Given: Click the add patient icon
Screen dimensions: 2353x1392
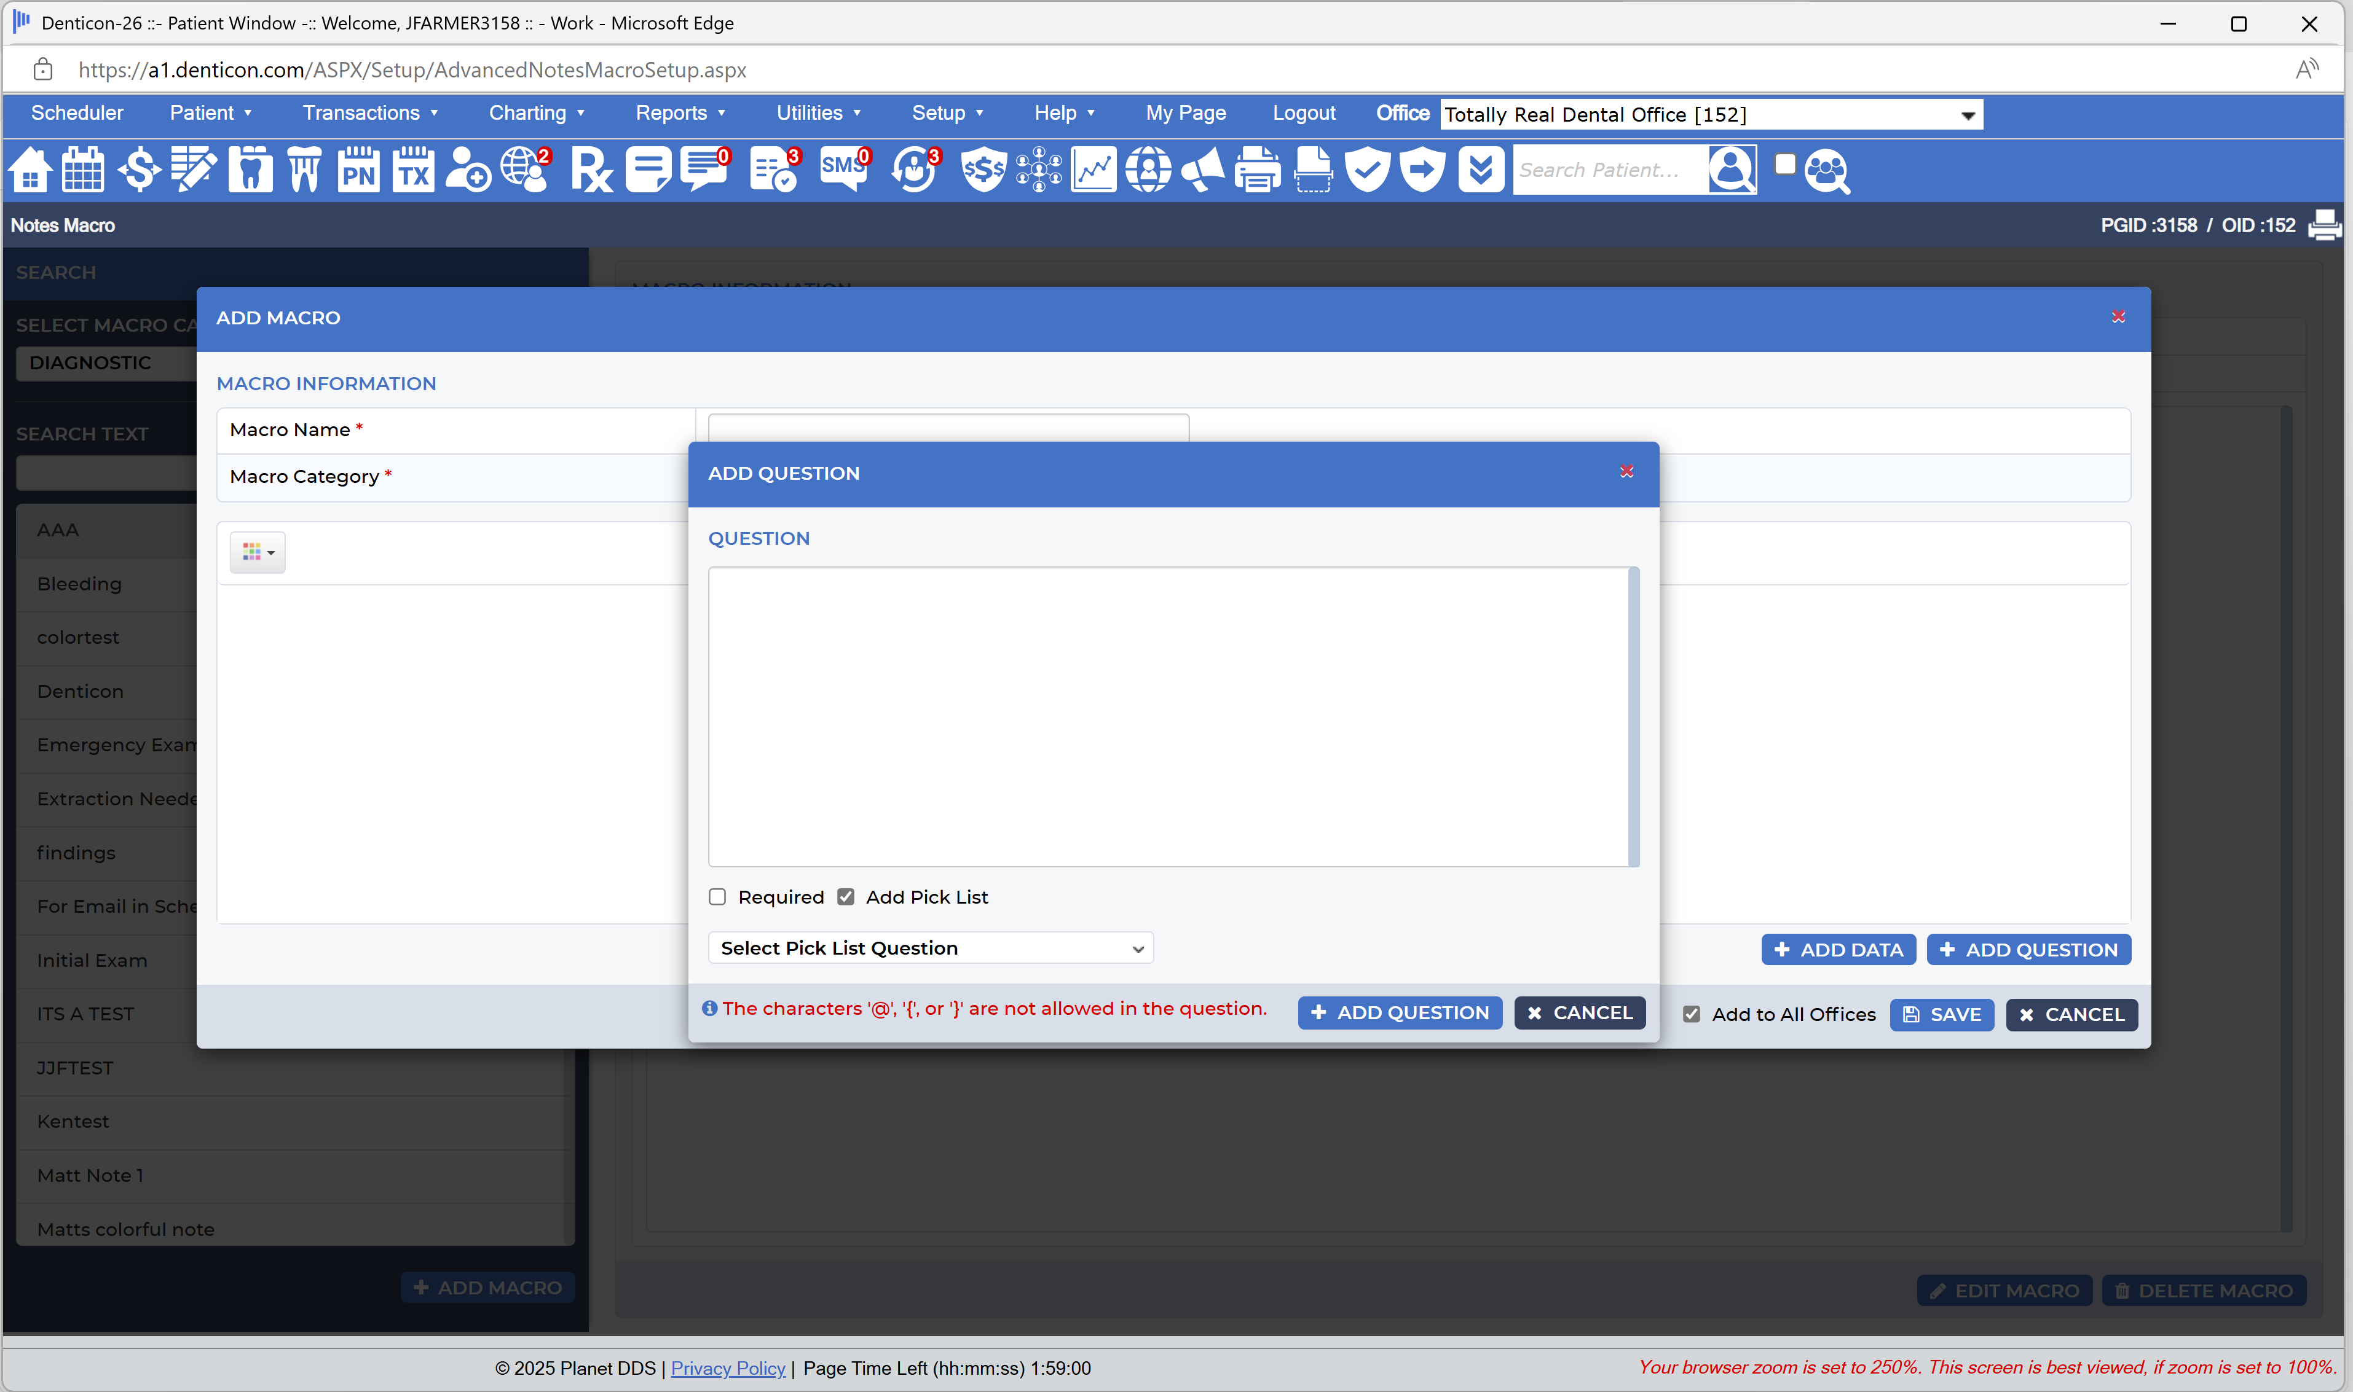Looking at the screenshot, I should click(x=467, y=170).
